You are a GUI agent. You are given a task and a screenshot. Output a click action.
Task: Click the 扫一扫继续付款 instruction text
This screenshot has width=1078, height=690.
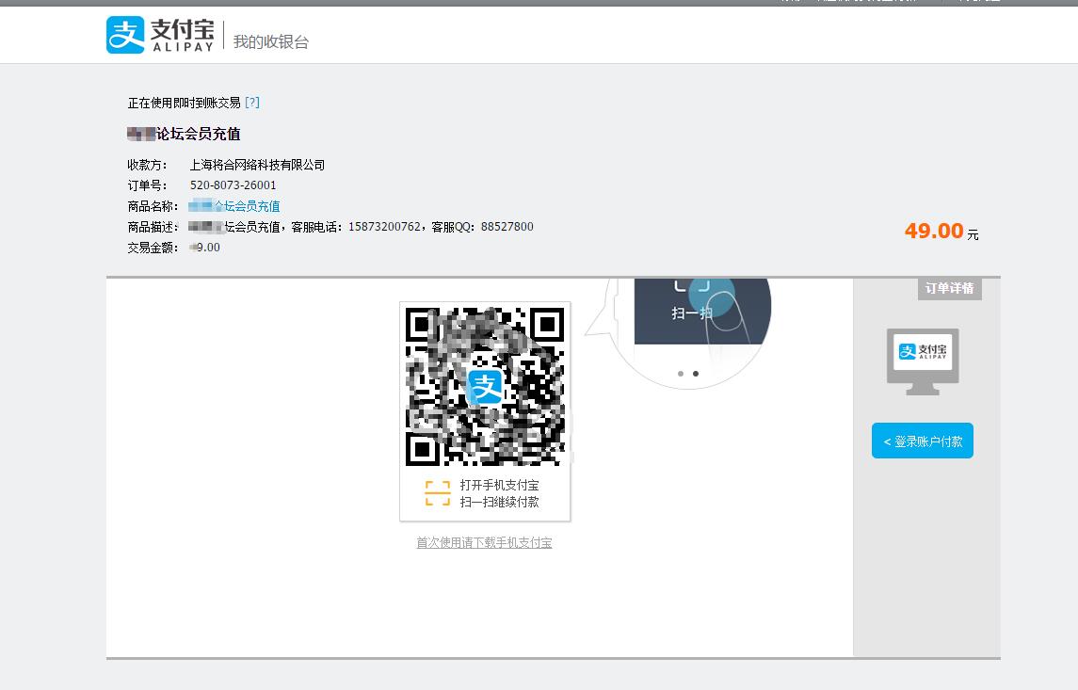(499, 503)
